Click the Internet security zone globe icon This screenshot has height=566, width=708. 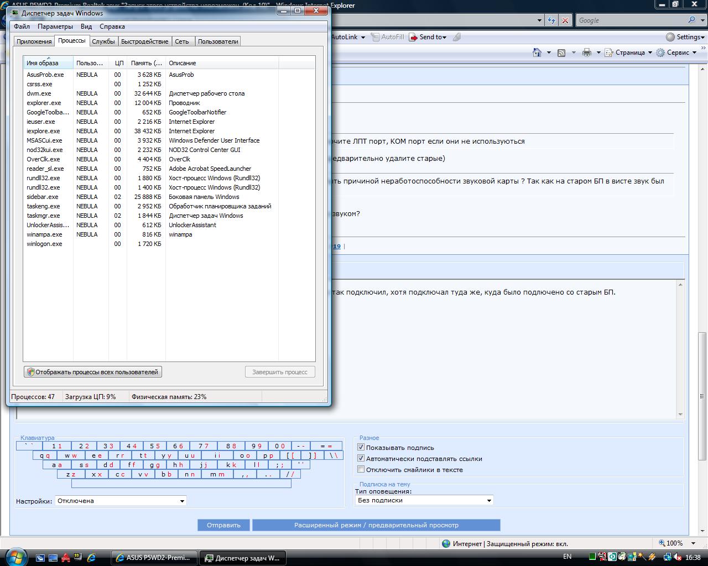pyautogui.click(x=446, y=543)
